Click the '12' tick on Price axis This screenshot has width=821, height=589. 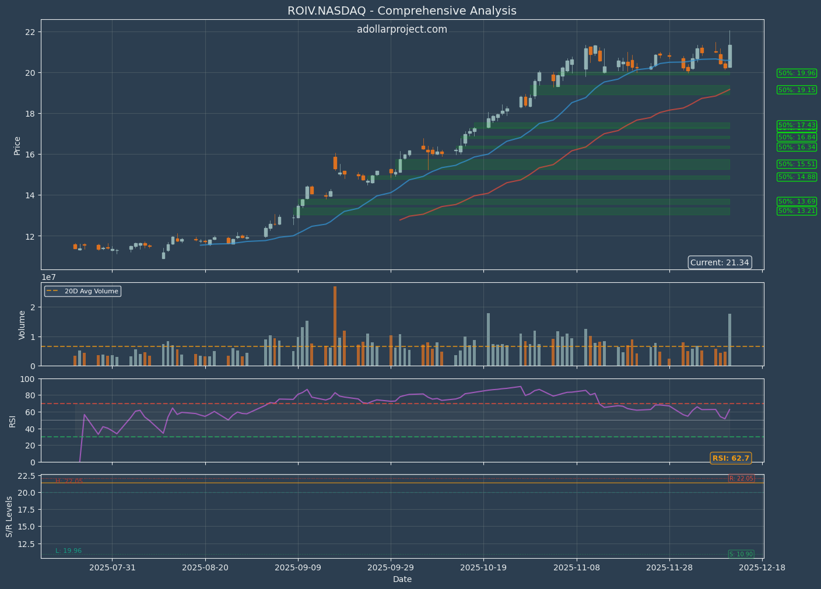click(31, 236)
